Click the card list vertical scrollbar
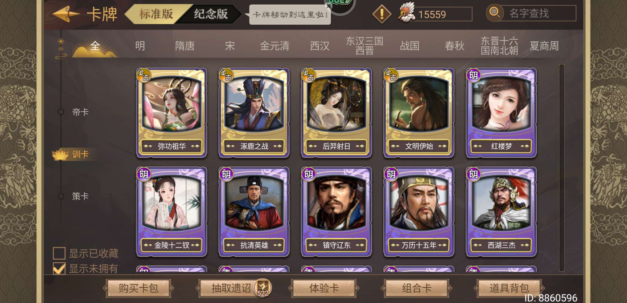This screenshot has width=627, height=303. [562, 168]
